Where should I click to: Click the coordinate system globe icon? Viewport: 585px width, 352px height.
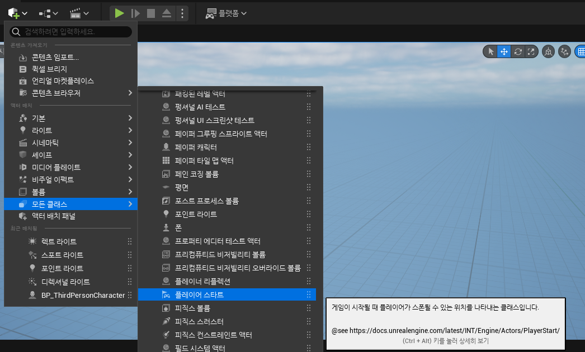pyautogui.click(x=548, y=51)
